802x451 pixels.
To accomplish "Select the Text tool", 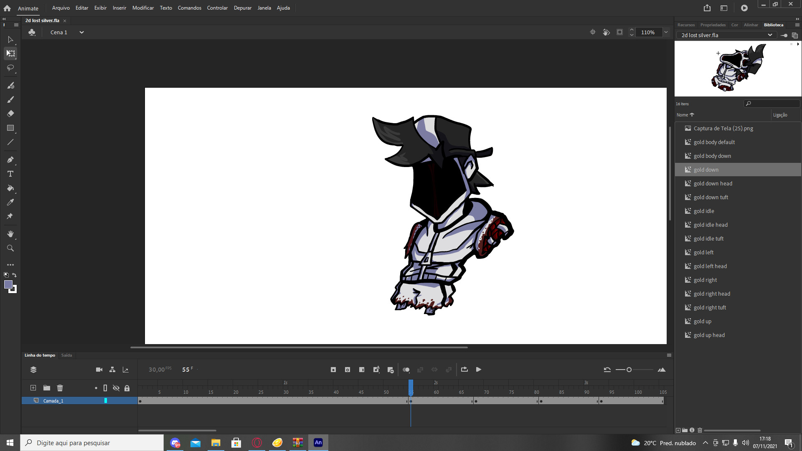I will click(10, 174).
